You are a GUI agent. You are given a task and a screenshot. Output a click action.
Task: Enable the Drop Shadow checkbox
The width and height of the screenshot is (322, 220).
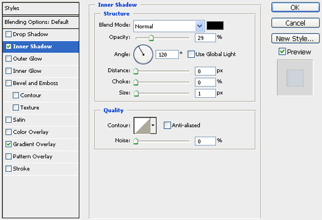point(8,34)
